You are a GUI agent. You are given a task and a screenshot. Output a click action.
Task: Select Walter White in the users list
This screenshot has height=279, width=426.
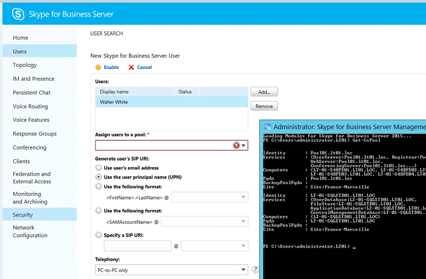(x=114, y=102)
